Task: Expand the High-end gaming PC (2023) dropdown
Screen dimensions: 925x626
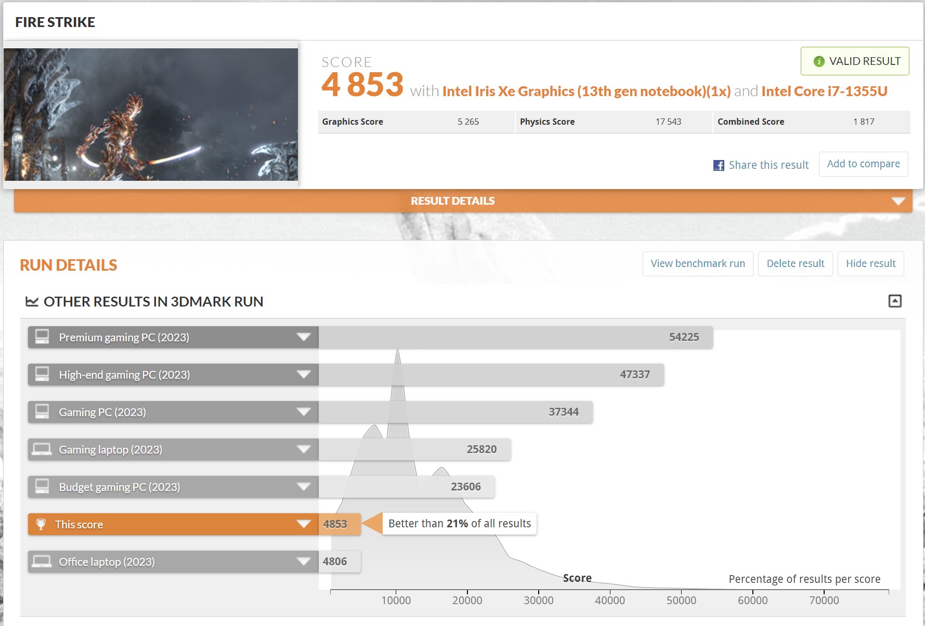Action: pos(304,375)
